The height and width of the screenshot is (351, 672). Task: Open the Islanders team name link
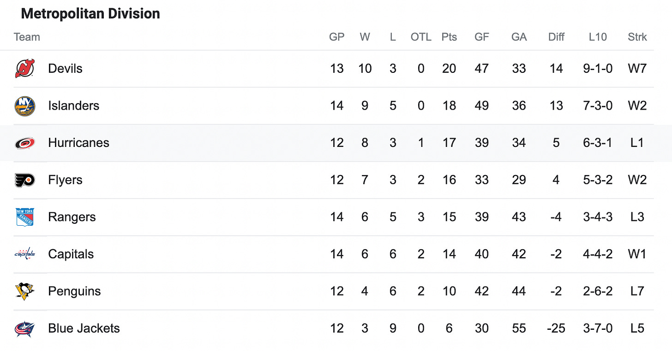point(73,106)
